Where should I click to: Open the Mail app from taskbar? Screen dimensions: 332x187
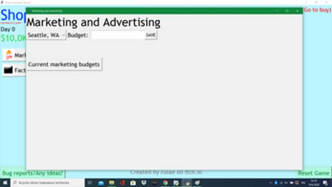101,183
